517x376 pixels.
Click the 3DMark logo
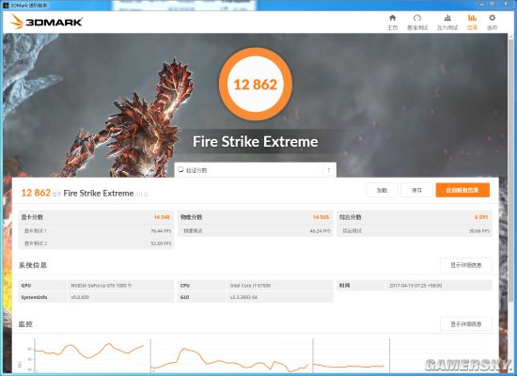46,22
